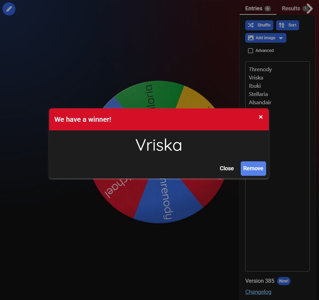
Task: Shuffle the wheel entries
Action: pos(259,25)
